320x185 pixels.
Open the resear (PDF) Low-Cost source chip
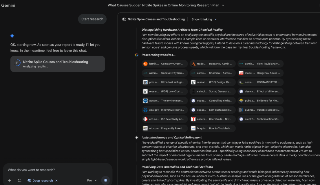click(x=165, y=91)
